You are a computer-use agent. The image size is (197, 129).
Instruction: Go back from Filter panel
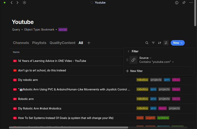tap(128, 51)
